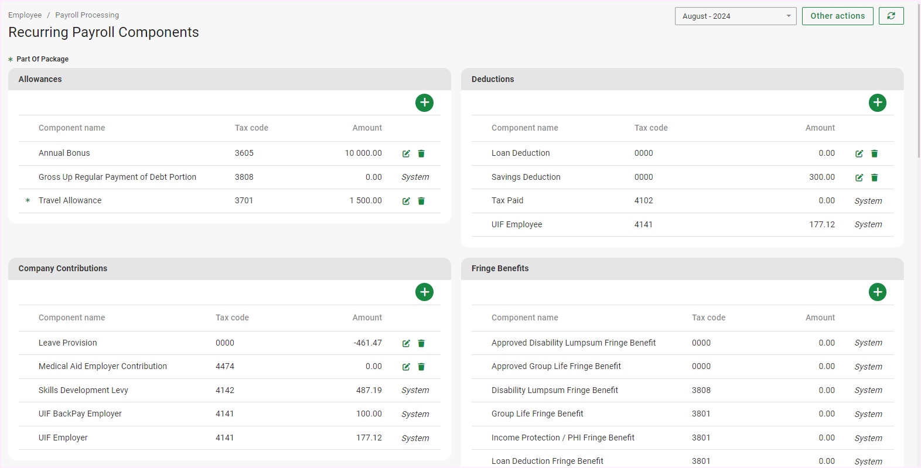Delete the Travel Allowance row

pyautogui.click(x=421, y=201)
